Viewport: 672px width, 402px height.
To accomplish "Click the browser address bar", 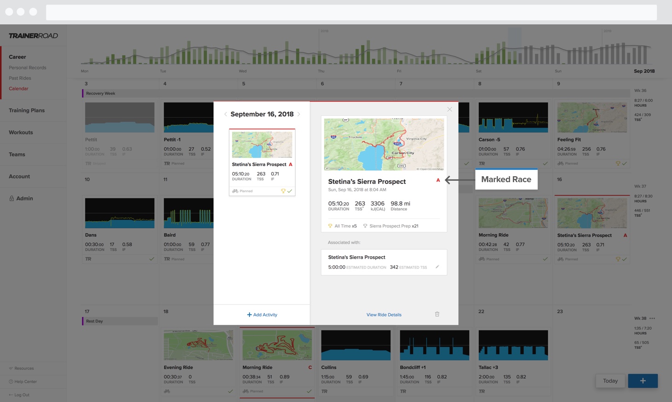I will tap(351, 12).
